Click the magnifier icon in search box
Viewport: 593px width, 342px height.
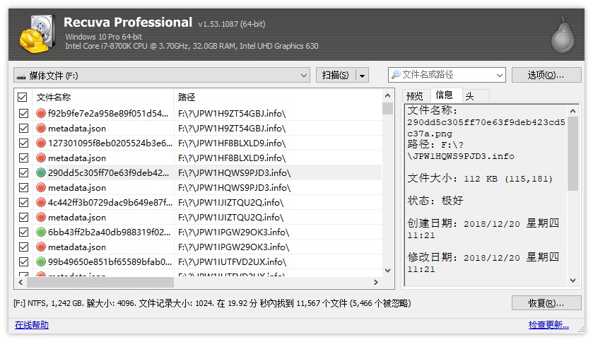point(396,74)
